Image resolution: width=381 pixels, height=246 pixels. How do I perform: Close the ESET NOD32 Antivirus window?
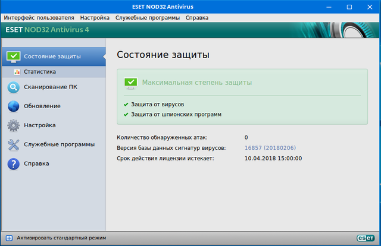coord(370,7)
